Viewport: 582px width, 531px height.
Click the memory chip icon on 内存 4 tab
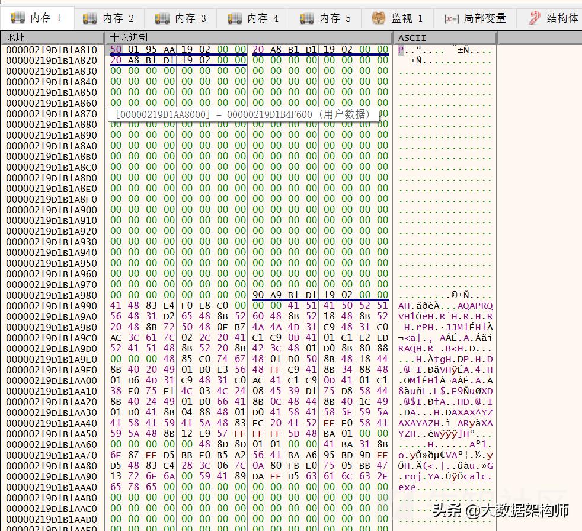coord(234,18)
